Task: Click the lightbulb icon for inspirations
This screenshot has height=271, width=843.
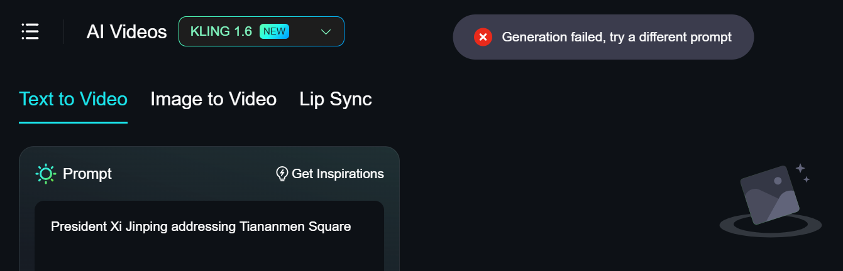Action: click(282, 174)
